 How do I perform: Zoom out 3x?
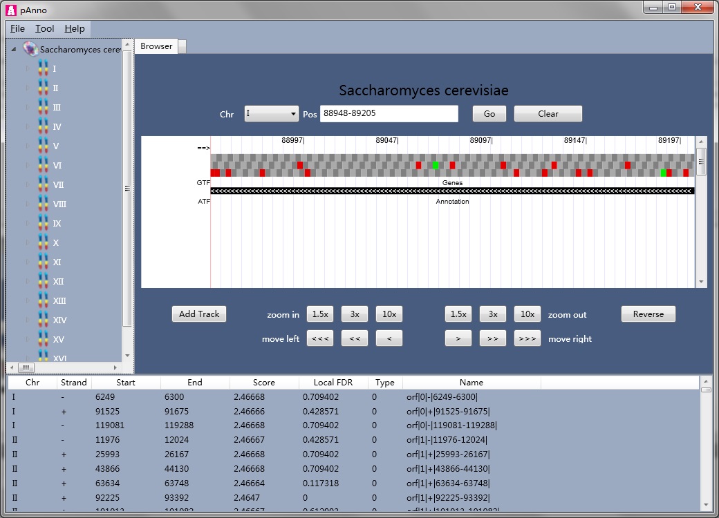pyautogui.click(x=492, y=314)
